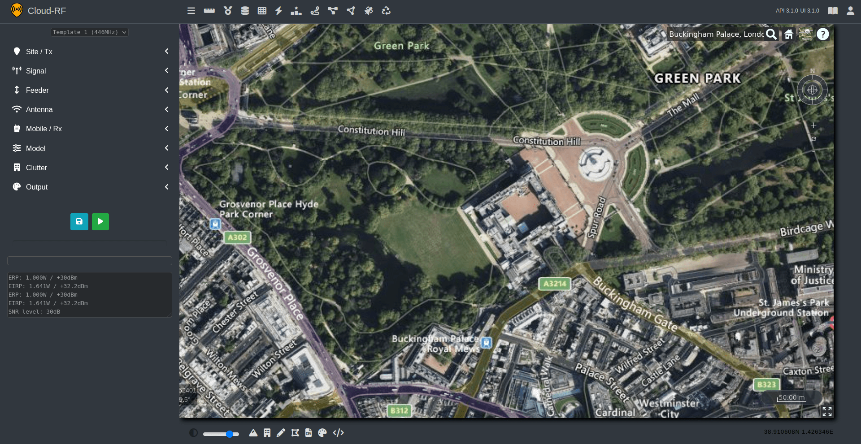Open the Template 1 (446MHz) dropdown

(90, 32)
